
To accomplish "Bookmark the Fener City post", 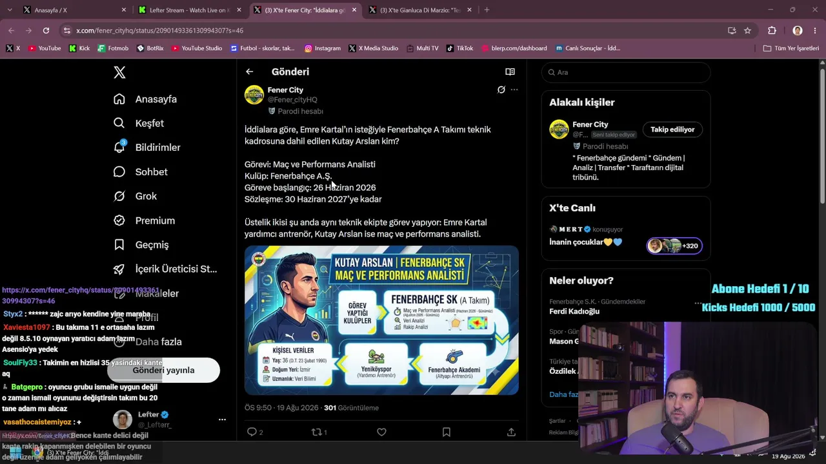I will [x=446, y=432].
